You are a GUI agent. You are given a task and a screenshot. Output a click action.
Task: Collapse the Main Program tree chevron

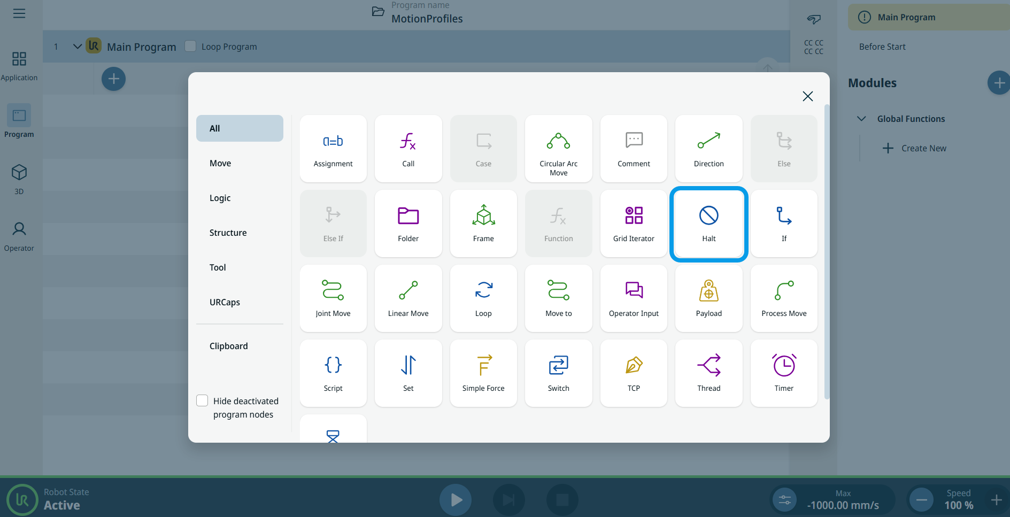pos(78,47)
